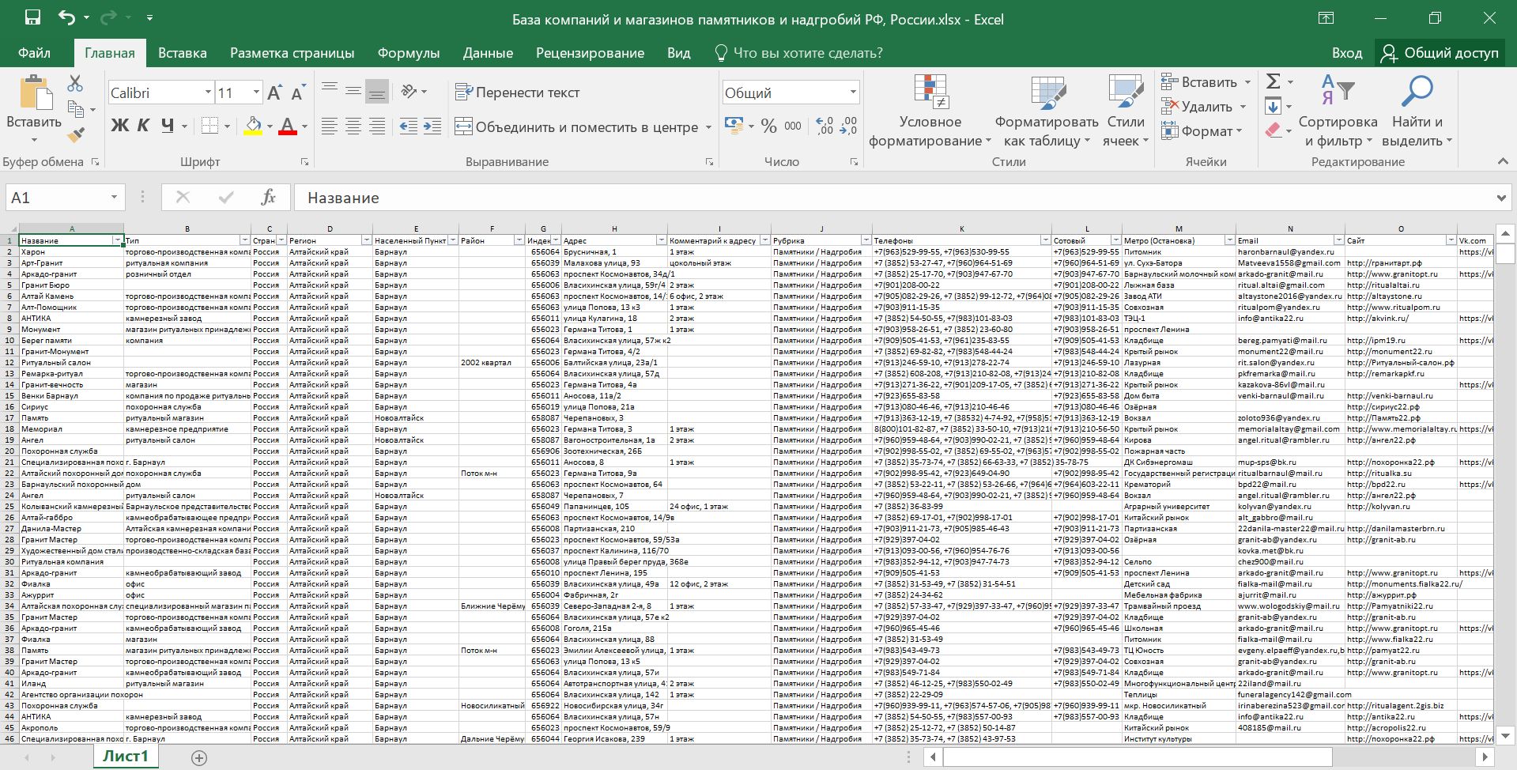
Task: Save the workbook with floppy disk icon
Action: click(32, 18)
